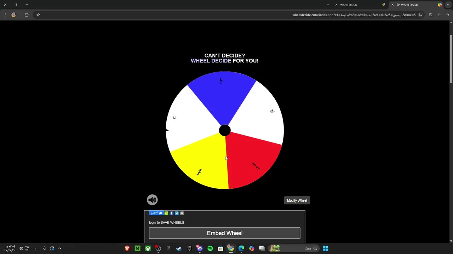Open Microsoft Store from the taskbar
The image size is (453, 254).
coord(220,248)
